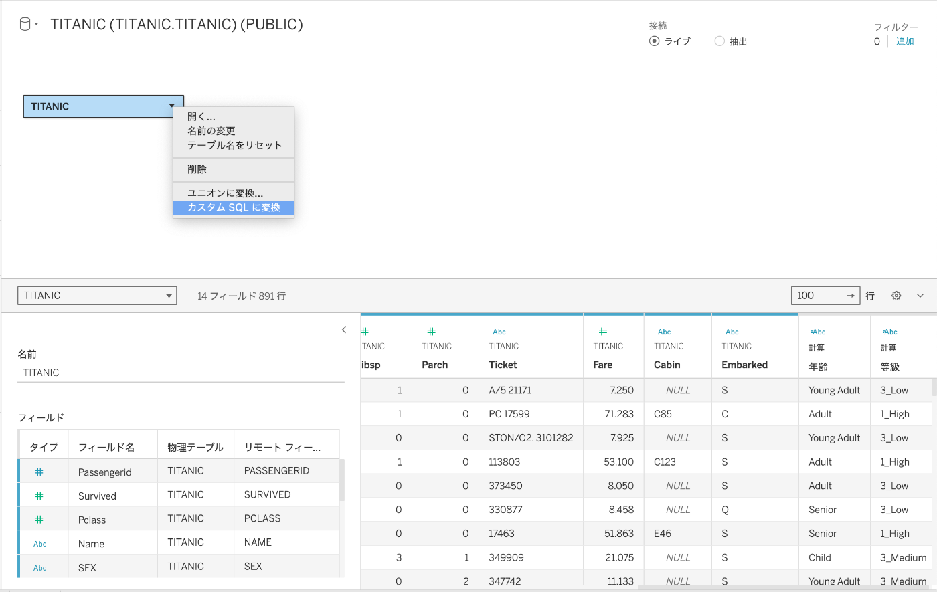Click the remote field name PASSENGERID

pos(276,471)
